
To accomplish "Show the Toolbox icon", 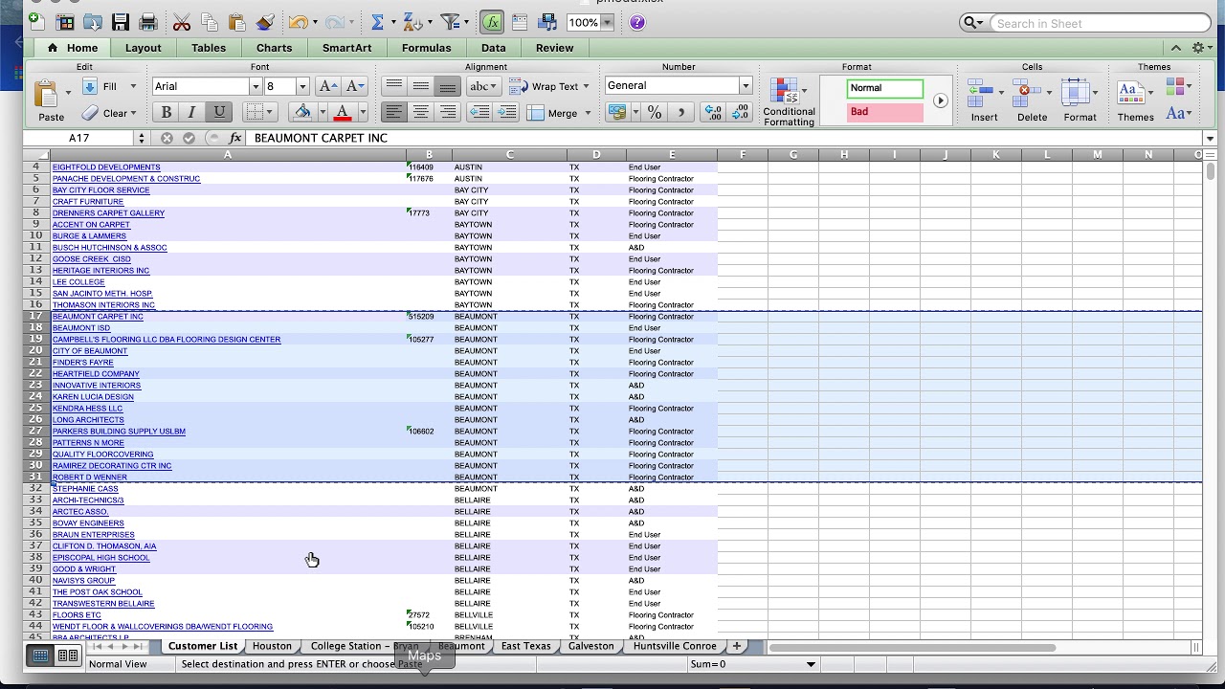I will point(520,22).
